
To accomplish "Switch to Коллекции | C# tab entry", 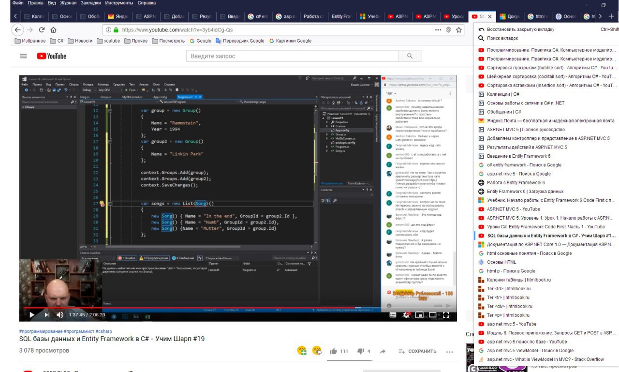I will pyautogui.click(x=546, y=94).
